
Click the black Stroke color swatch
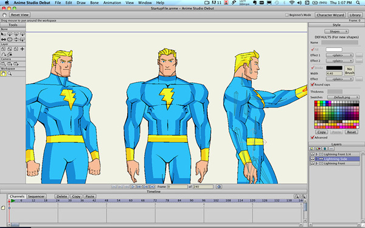(x=334, y=68)
